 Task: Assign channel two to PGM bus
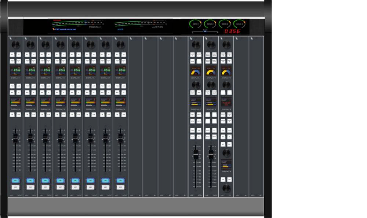pyautogui.click(x=28, y=86)
